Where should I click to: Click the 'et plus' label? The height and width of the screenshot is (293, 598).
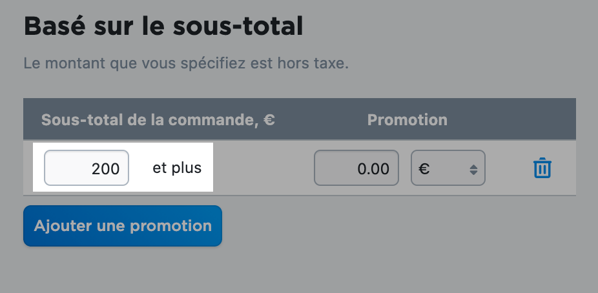click(177, 168)
